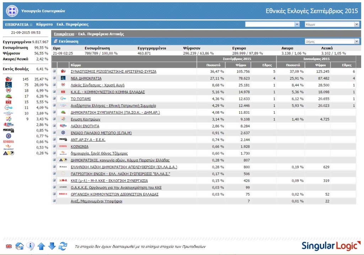Viewport: 364px width, 255px height.
Task: Click the 27,11 % percentage cell
Action: (217, 78)
